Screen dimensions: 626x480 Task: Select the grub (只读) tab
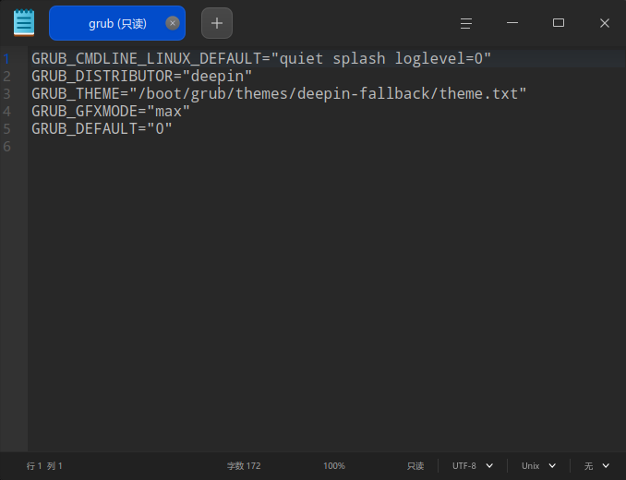[x=117, y=23]
